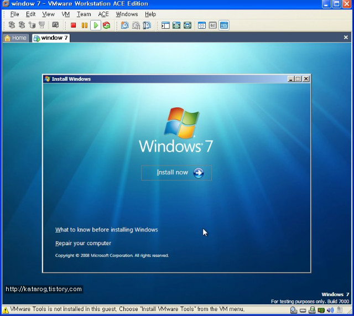The image size is (354, 316).
Task: Toggle the sidebar view icon
Action: click(x=165, y=25)
